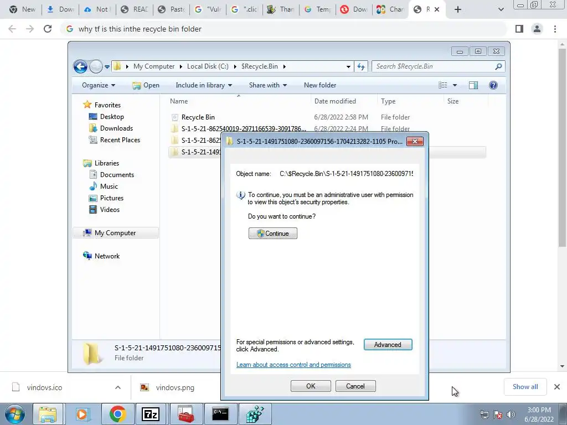Sort by Size column header
This screenshot has width=567, height=425.
click(x=465, y=101)
